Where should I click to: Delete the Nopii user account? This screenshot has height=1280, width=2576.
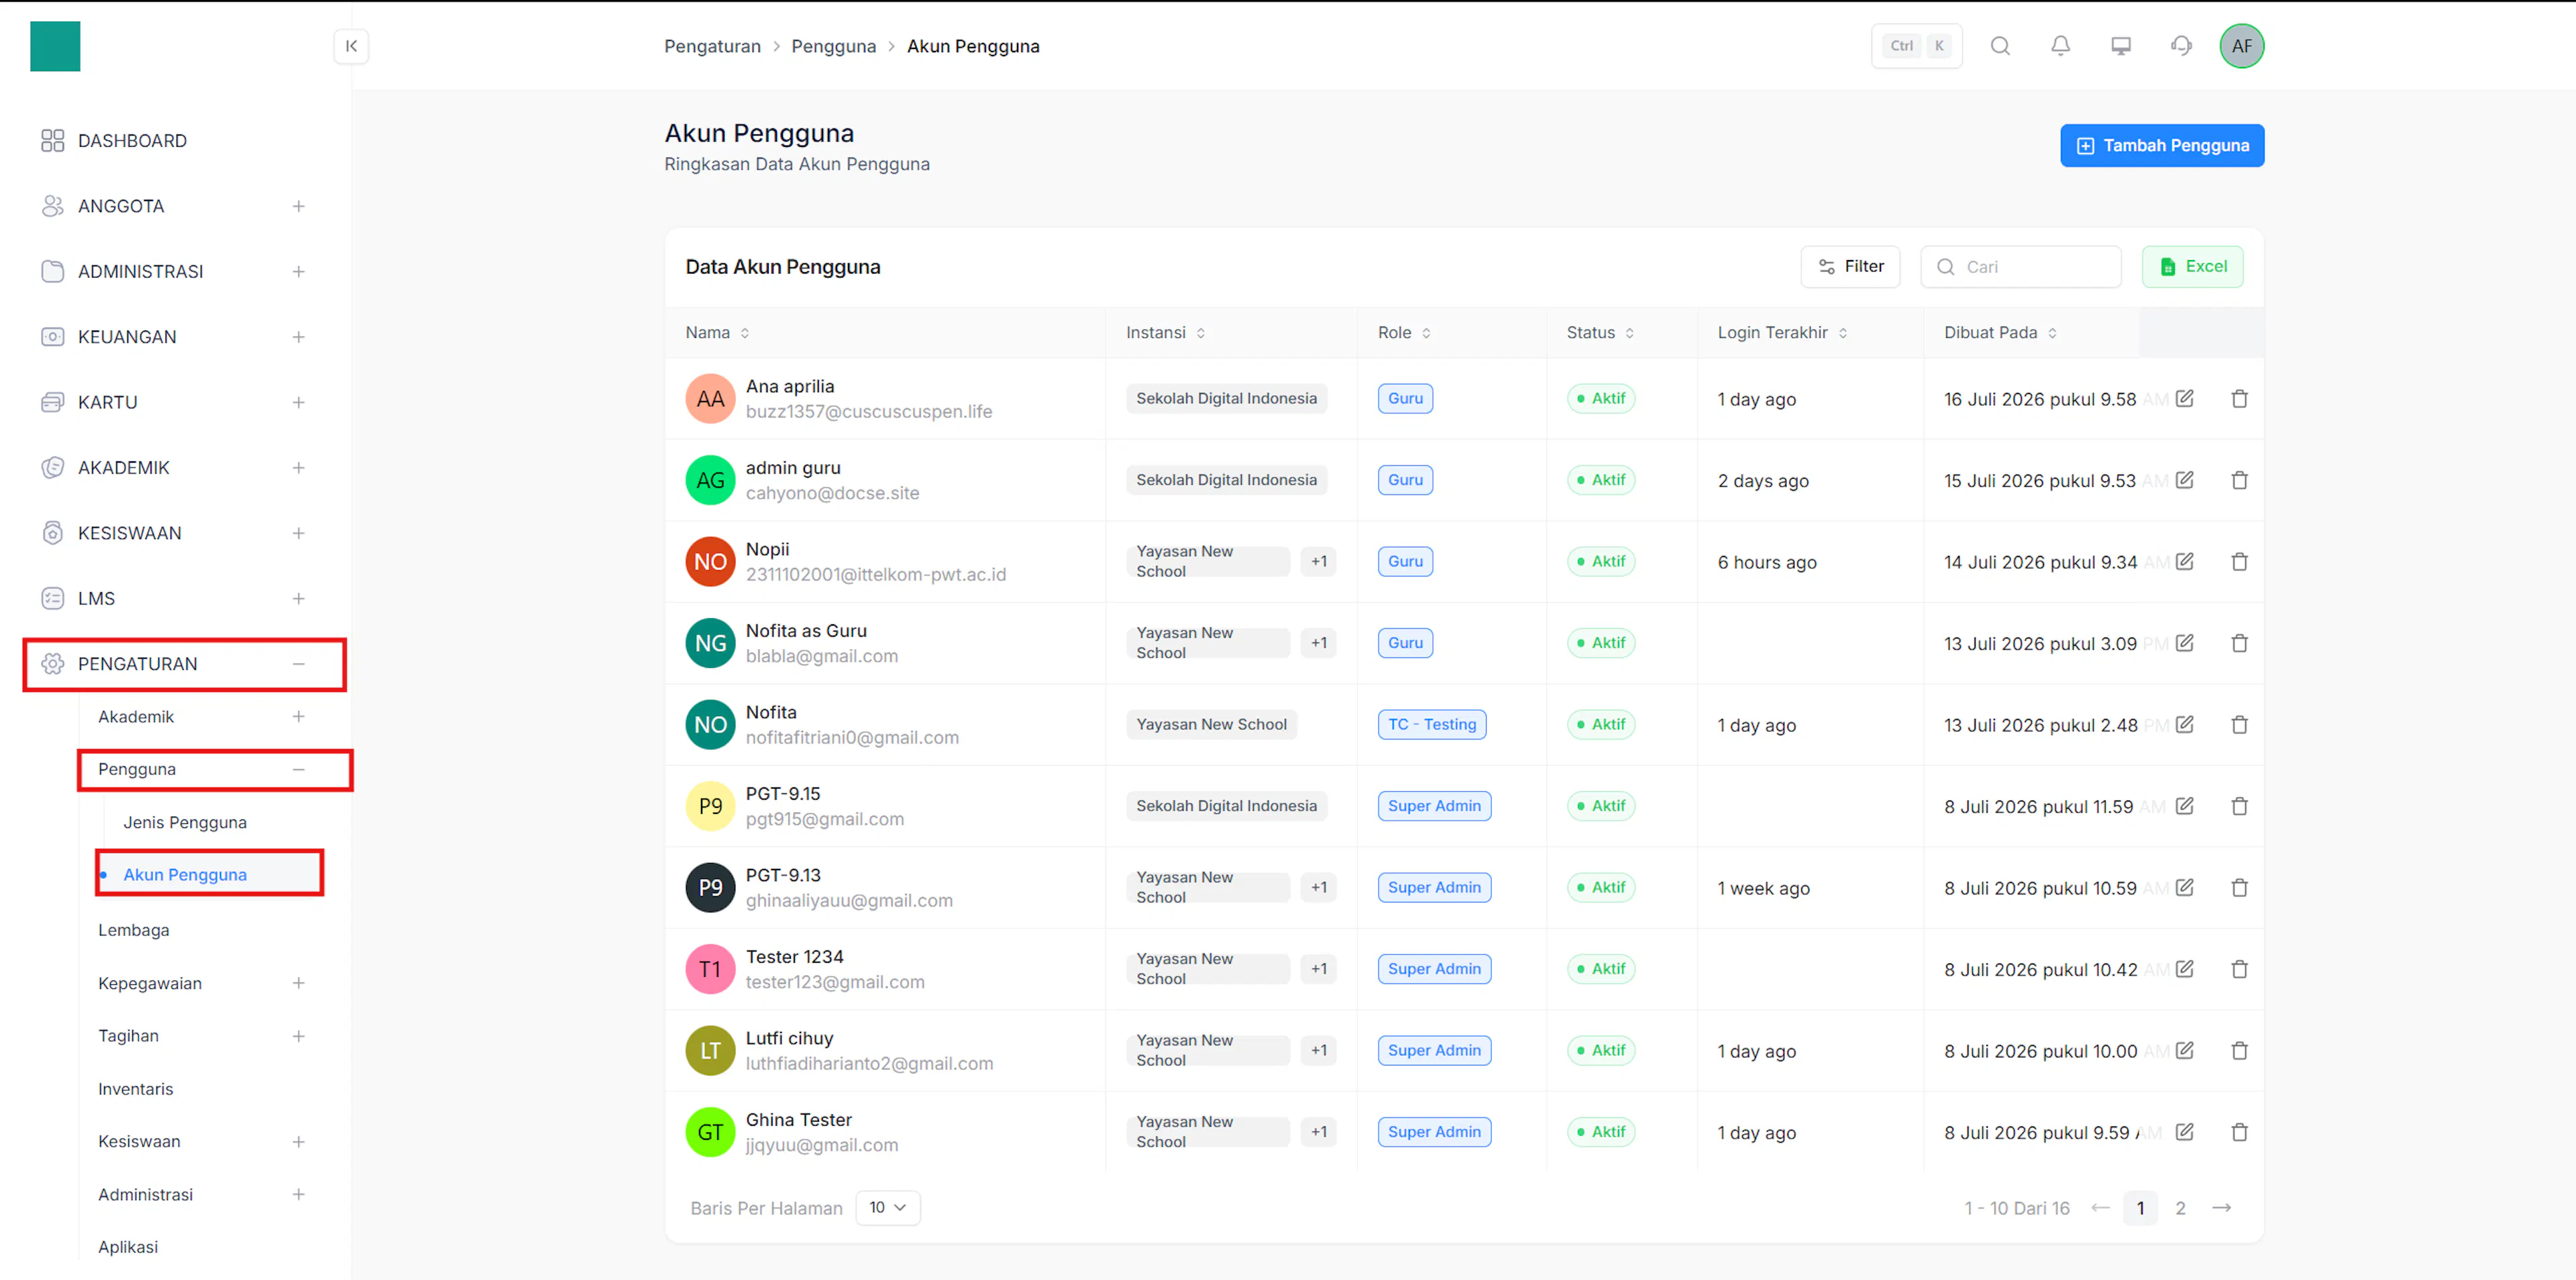click(2239, 562)
